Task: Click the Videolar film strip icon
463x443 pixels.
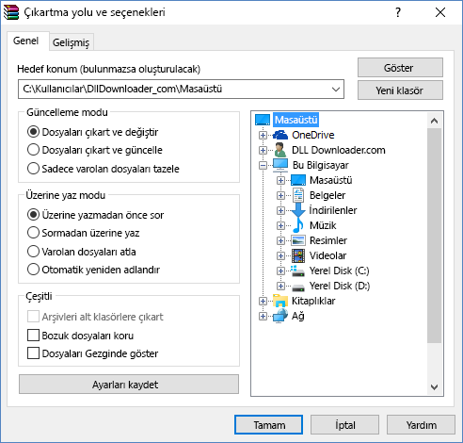Action: coord(298,255)
